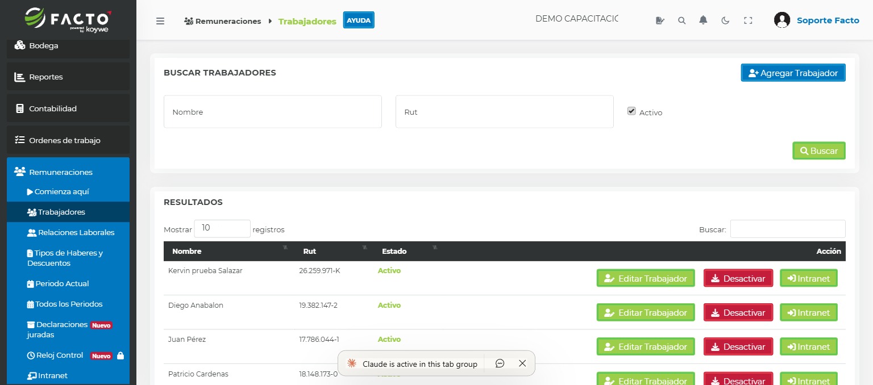Viewport: 873px width, 385px height.
Task: Open the chat icon in Claude banner
Action: [500, 363]
